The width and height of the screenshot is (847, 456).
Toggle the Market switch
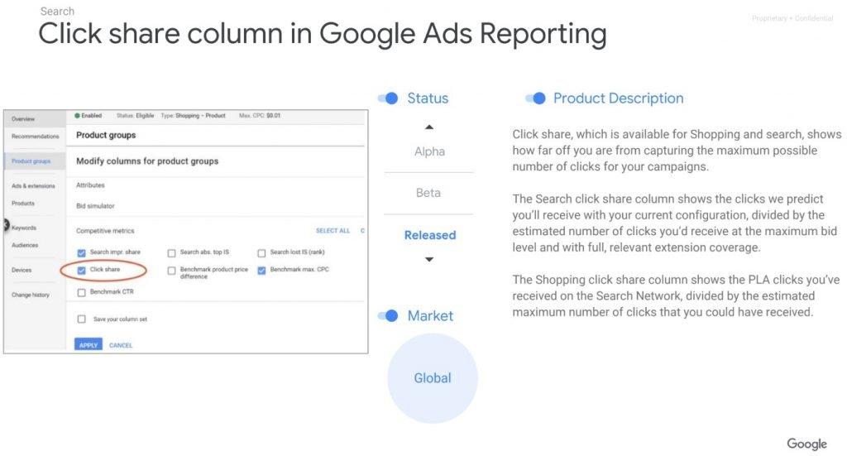388,316
